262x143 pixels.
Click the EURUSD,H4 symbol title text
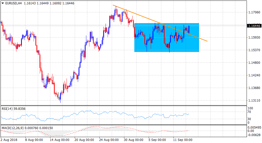[x=13, y=3]
